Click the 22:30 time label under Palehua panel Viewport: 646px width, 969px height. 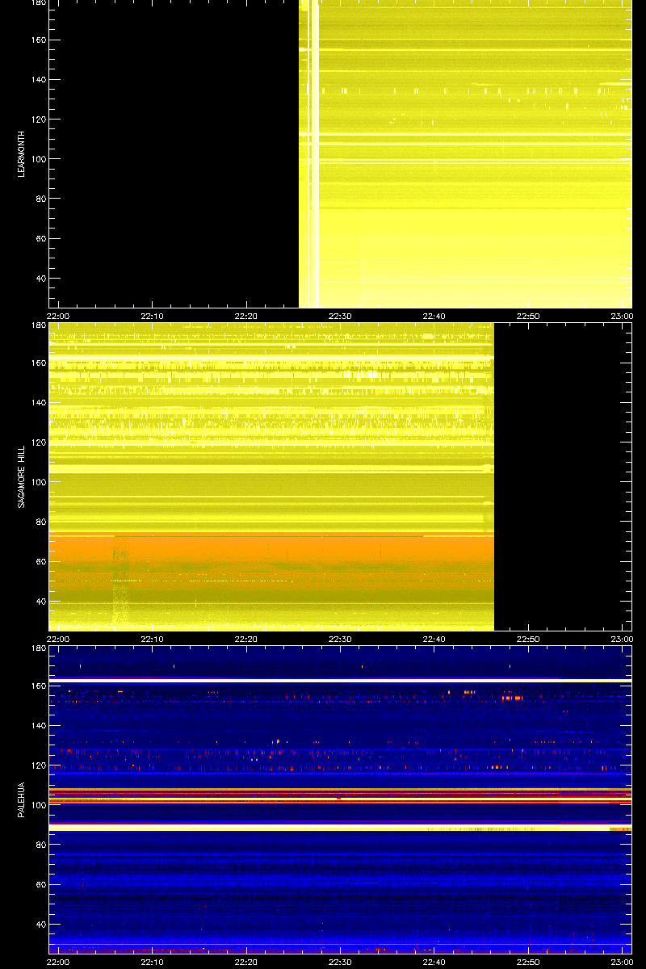click(340, 962)
